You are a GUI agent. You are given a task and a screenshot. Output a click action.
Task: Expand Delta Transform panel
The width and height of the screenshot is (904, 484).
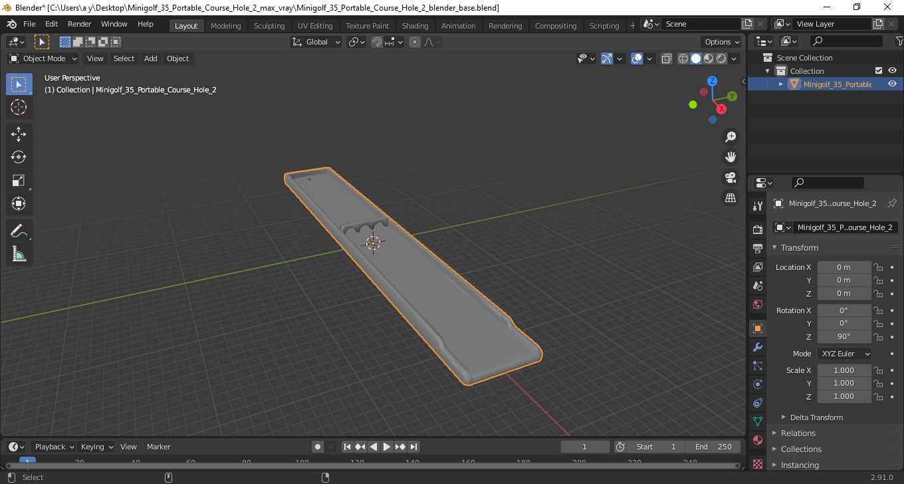(816, 418)
